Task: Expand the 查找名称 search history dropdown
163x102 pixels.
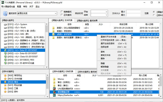Action: coord(56,13)
